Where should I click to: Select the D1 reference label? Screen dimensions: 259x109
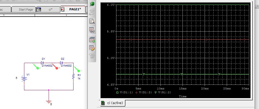(x=43, y=59)
